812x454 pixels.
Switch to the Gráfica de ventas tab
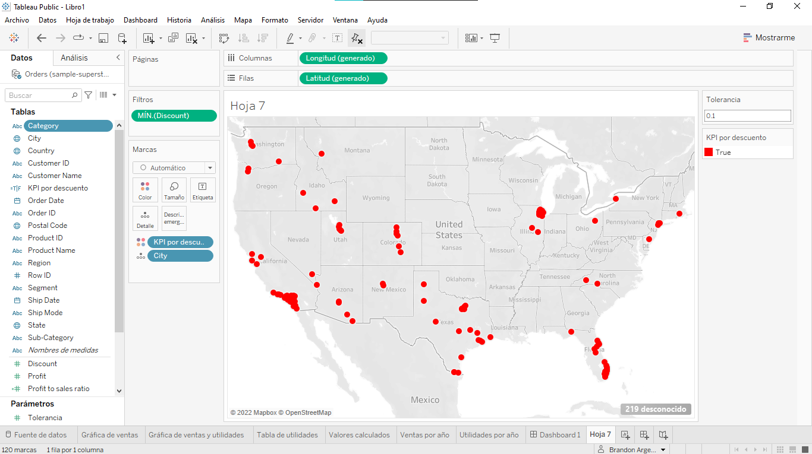[x=109, y=435]
